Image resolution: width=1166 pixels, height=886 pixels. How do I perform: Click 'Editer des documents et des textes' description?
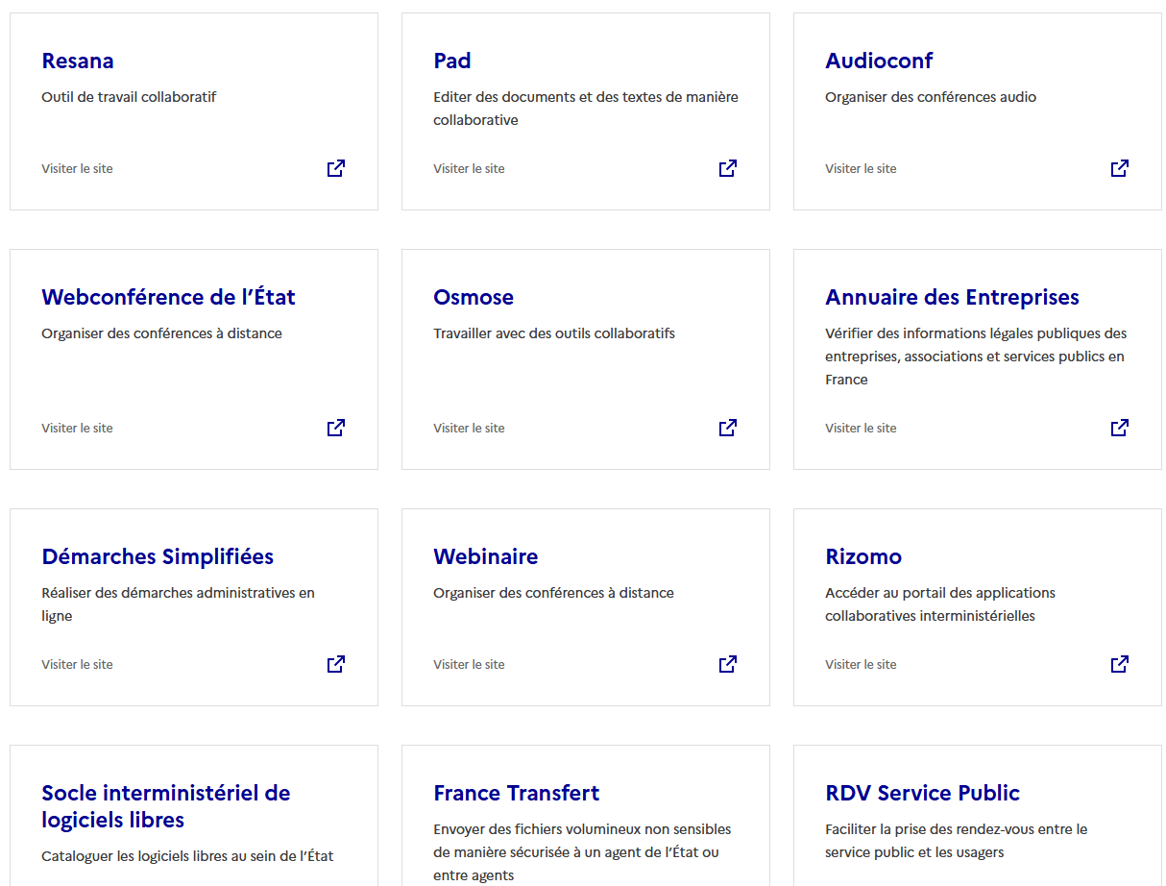586,109
